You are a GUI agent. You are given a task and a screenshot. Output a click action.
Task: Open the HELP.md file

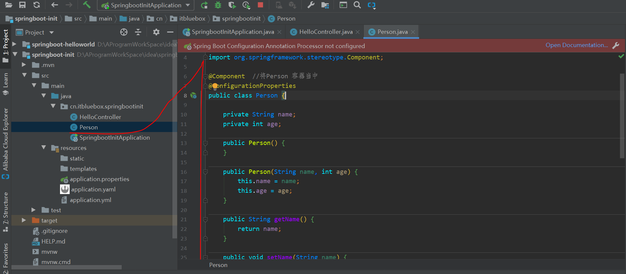click(53, 241)
